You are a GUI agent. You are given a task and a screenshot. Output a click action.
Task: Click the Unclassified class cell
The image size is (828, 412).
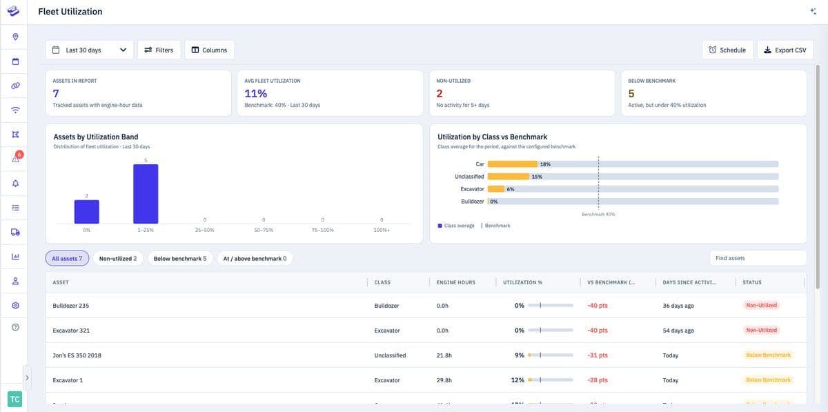pyautogui.click(x=390, y=355)
